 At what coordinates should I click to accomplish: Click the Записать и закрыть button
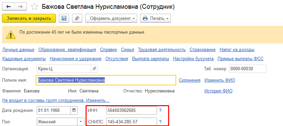pyautogui.click(x=29, y=18)
